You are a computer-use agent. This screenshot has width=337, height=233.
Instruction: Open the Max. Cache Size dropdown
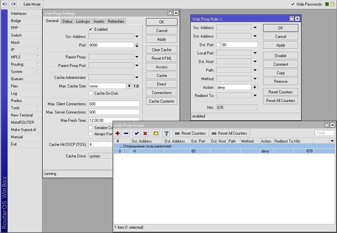[x=129, y=86]
